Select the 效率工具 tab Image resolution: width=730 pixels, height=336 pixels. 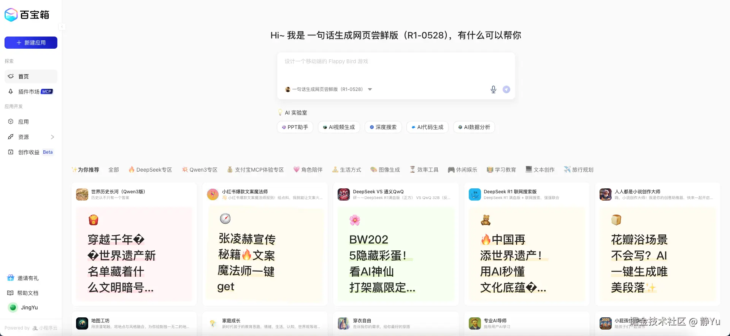tap(424, 170)
